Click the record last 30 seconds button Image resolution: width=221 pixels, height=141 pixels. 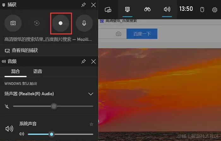(x=37, y=23)
